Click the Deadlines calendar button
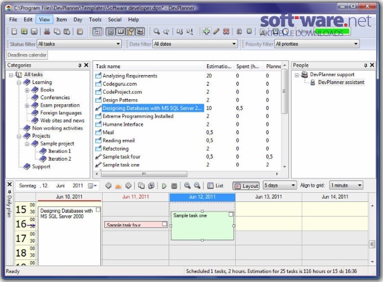The width and height of the screenshot is (383, 282). click(x=27, y=55)
